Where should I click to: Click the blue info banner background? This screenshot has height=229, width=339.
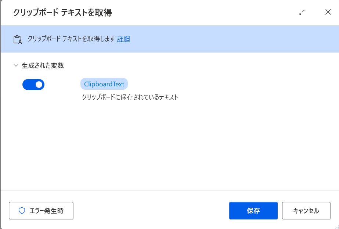tap(216, 39)
